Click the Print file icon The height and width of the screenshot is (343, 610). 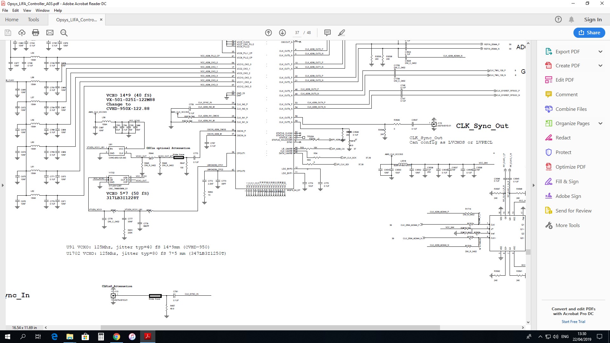point(36,33)
